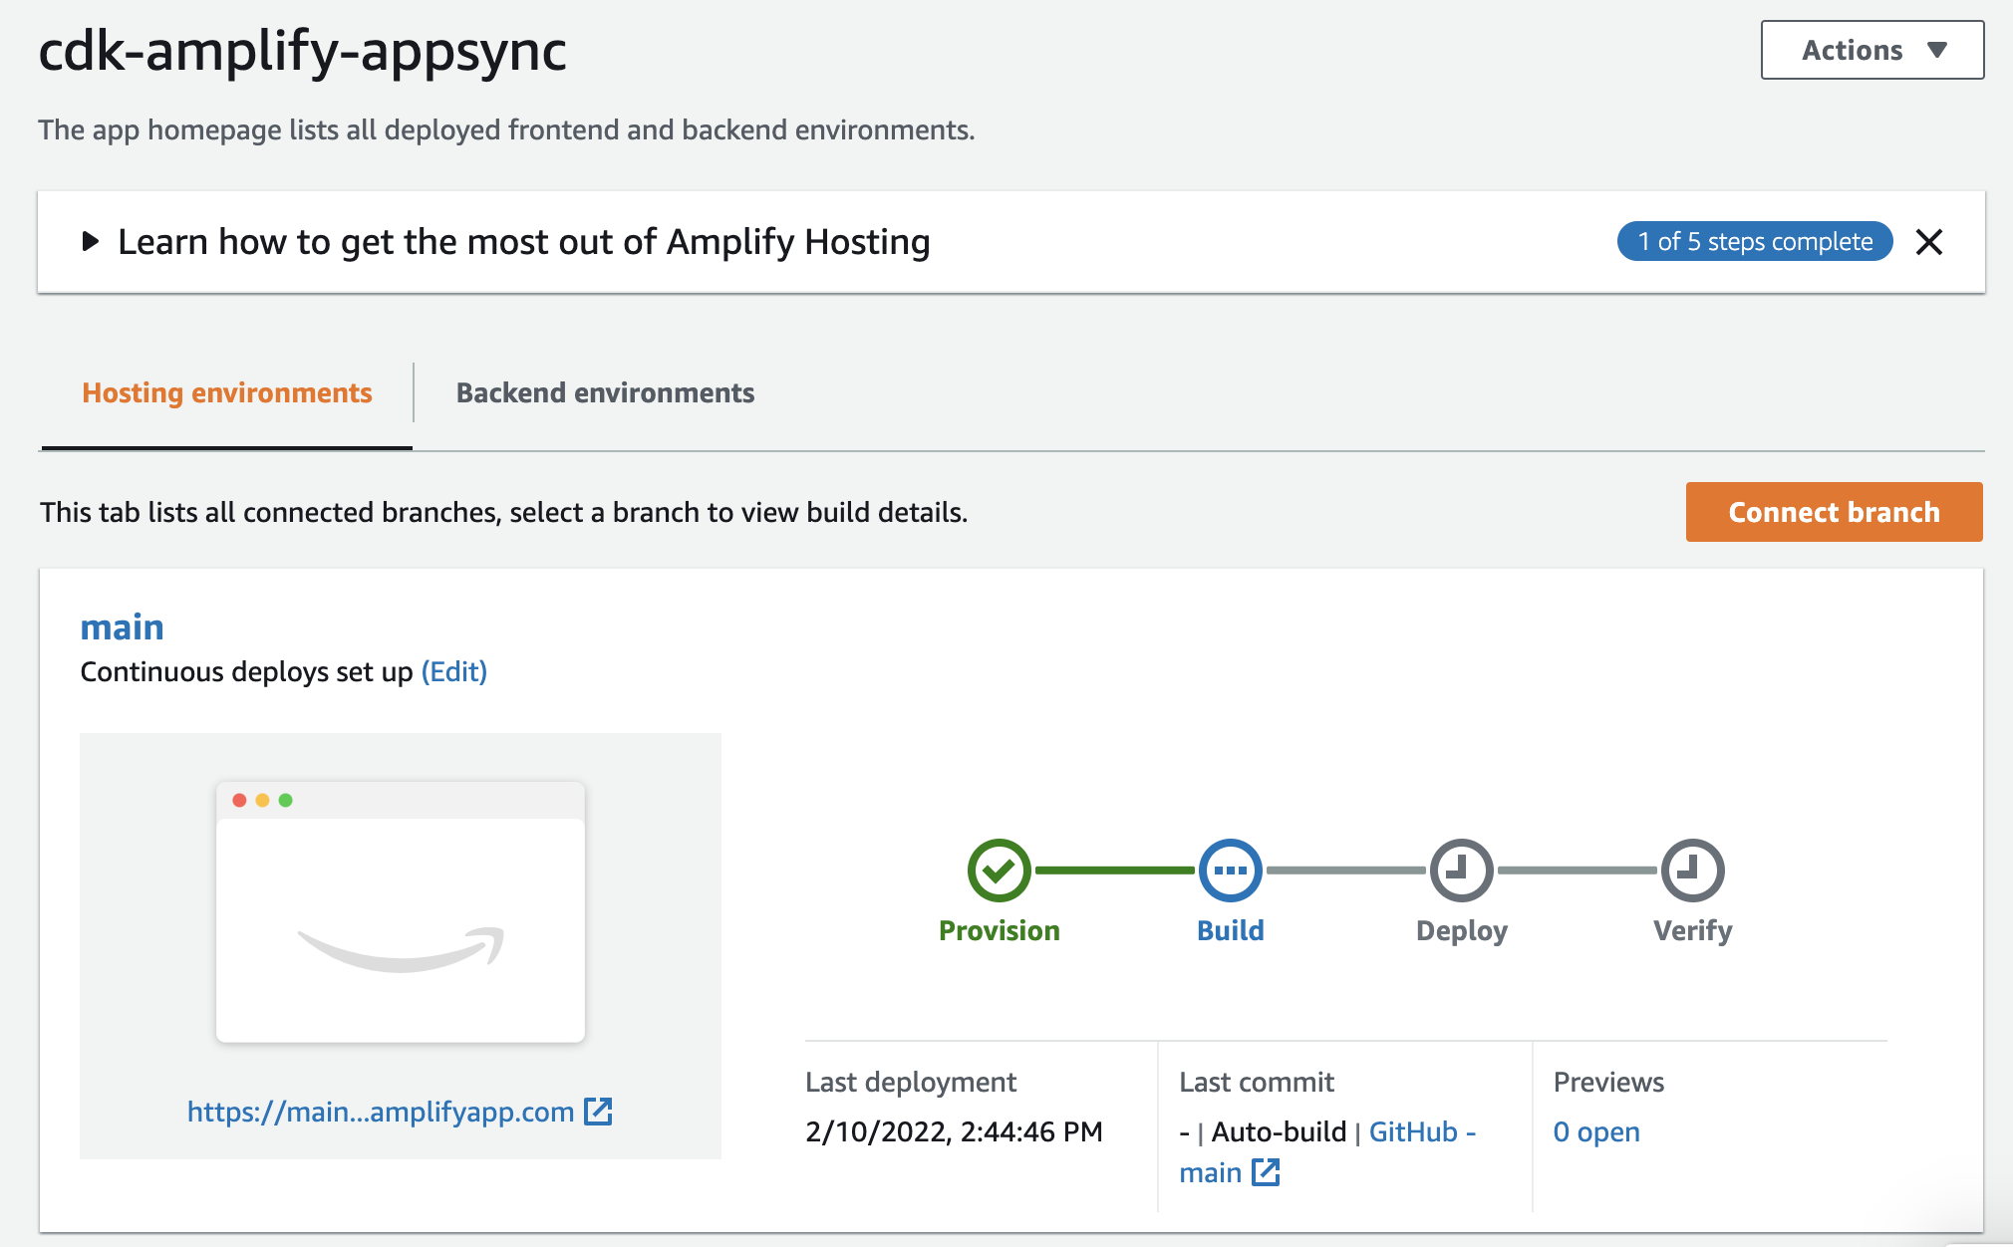Select the Deploy step label
Image resolution: width=2013 pixels, height=1247 pixels.
pyautogui.click(x=1461, y=930)
